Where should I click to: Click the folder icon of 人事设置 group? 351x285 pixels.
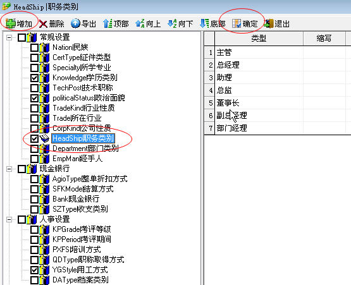32,219
